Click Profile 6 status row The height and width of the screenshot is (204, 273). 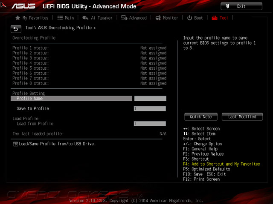click(89, 73)
